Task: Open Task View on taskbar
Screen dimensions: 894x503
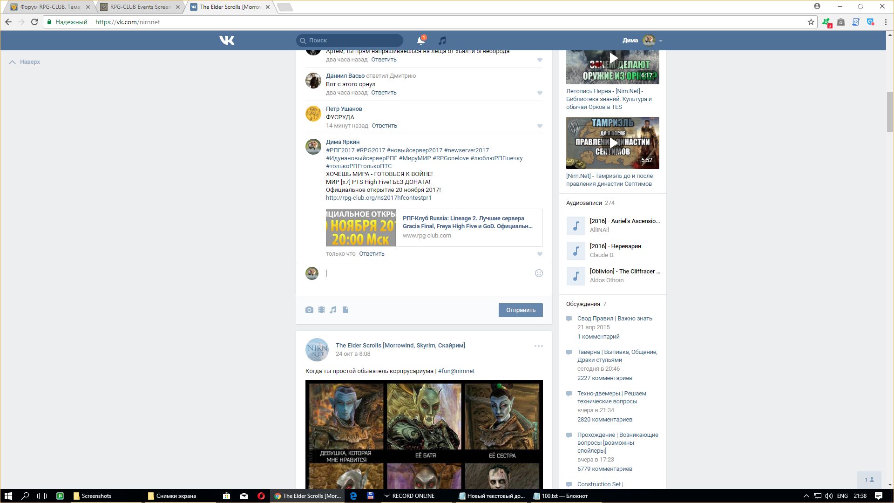Action: click(x=42, y=496)
